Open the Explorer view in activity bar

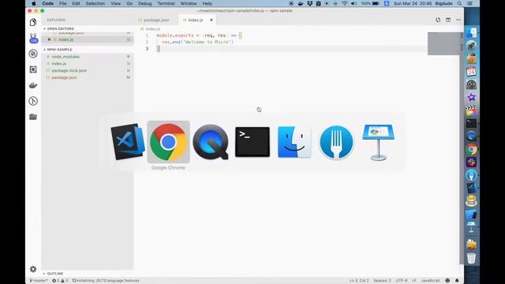(33, 22)
